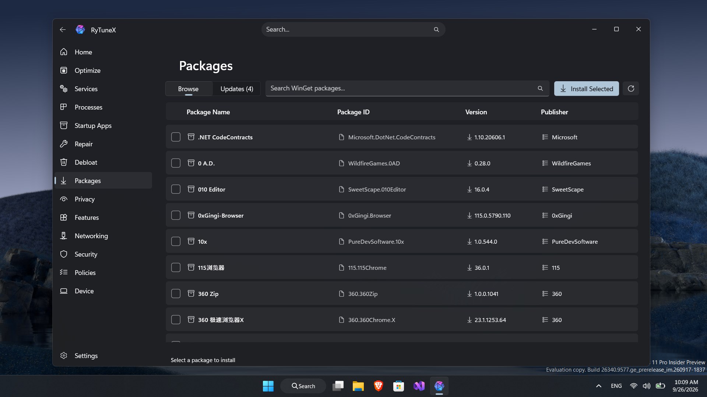Open the Device page

[x=103, y=291]
